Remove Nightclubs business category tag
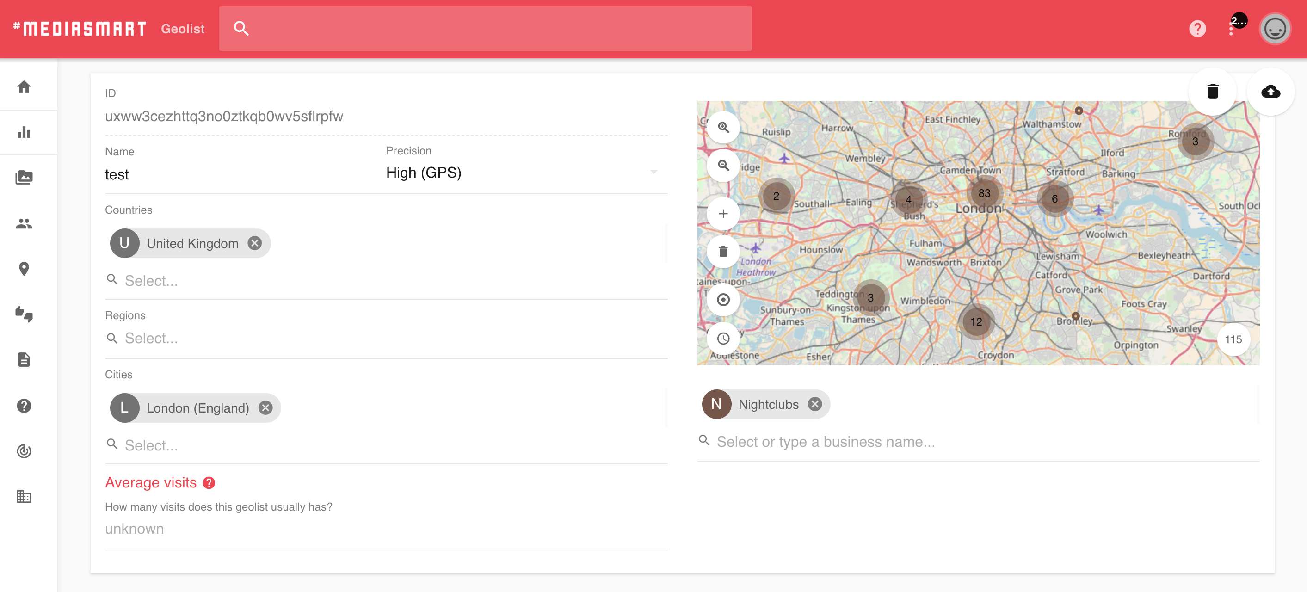The height and width of the screenshot is (592, 1307). pos(815,404)
